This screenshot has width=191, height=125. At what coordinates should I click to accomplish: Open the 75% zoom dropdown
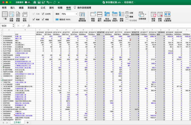pyautogui.click(x=76, y=14)
